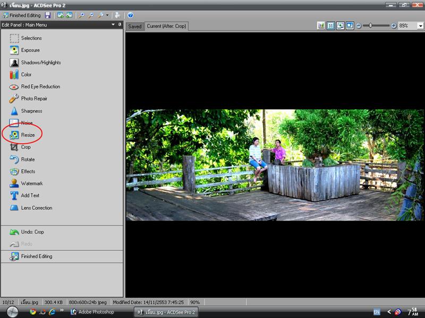Click Finished Editing at panel bottom
The image size is (425, 318).
point(36,257)
